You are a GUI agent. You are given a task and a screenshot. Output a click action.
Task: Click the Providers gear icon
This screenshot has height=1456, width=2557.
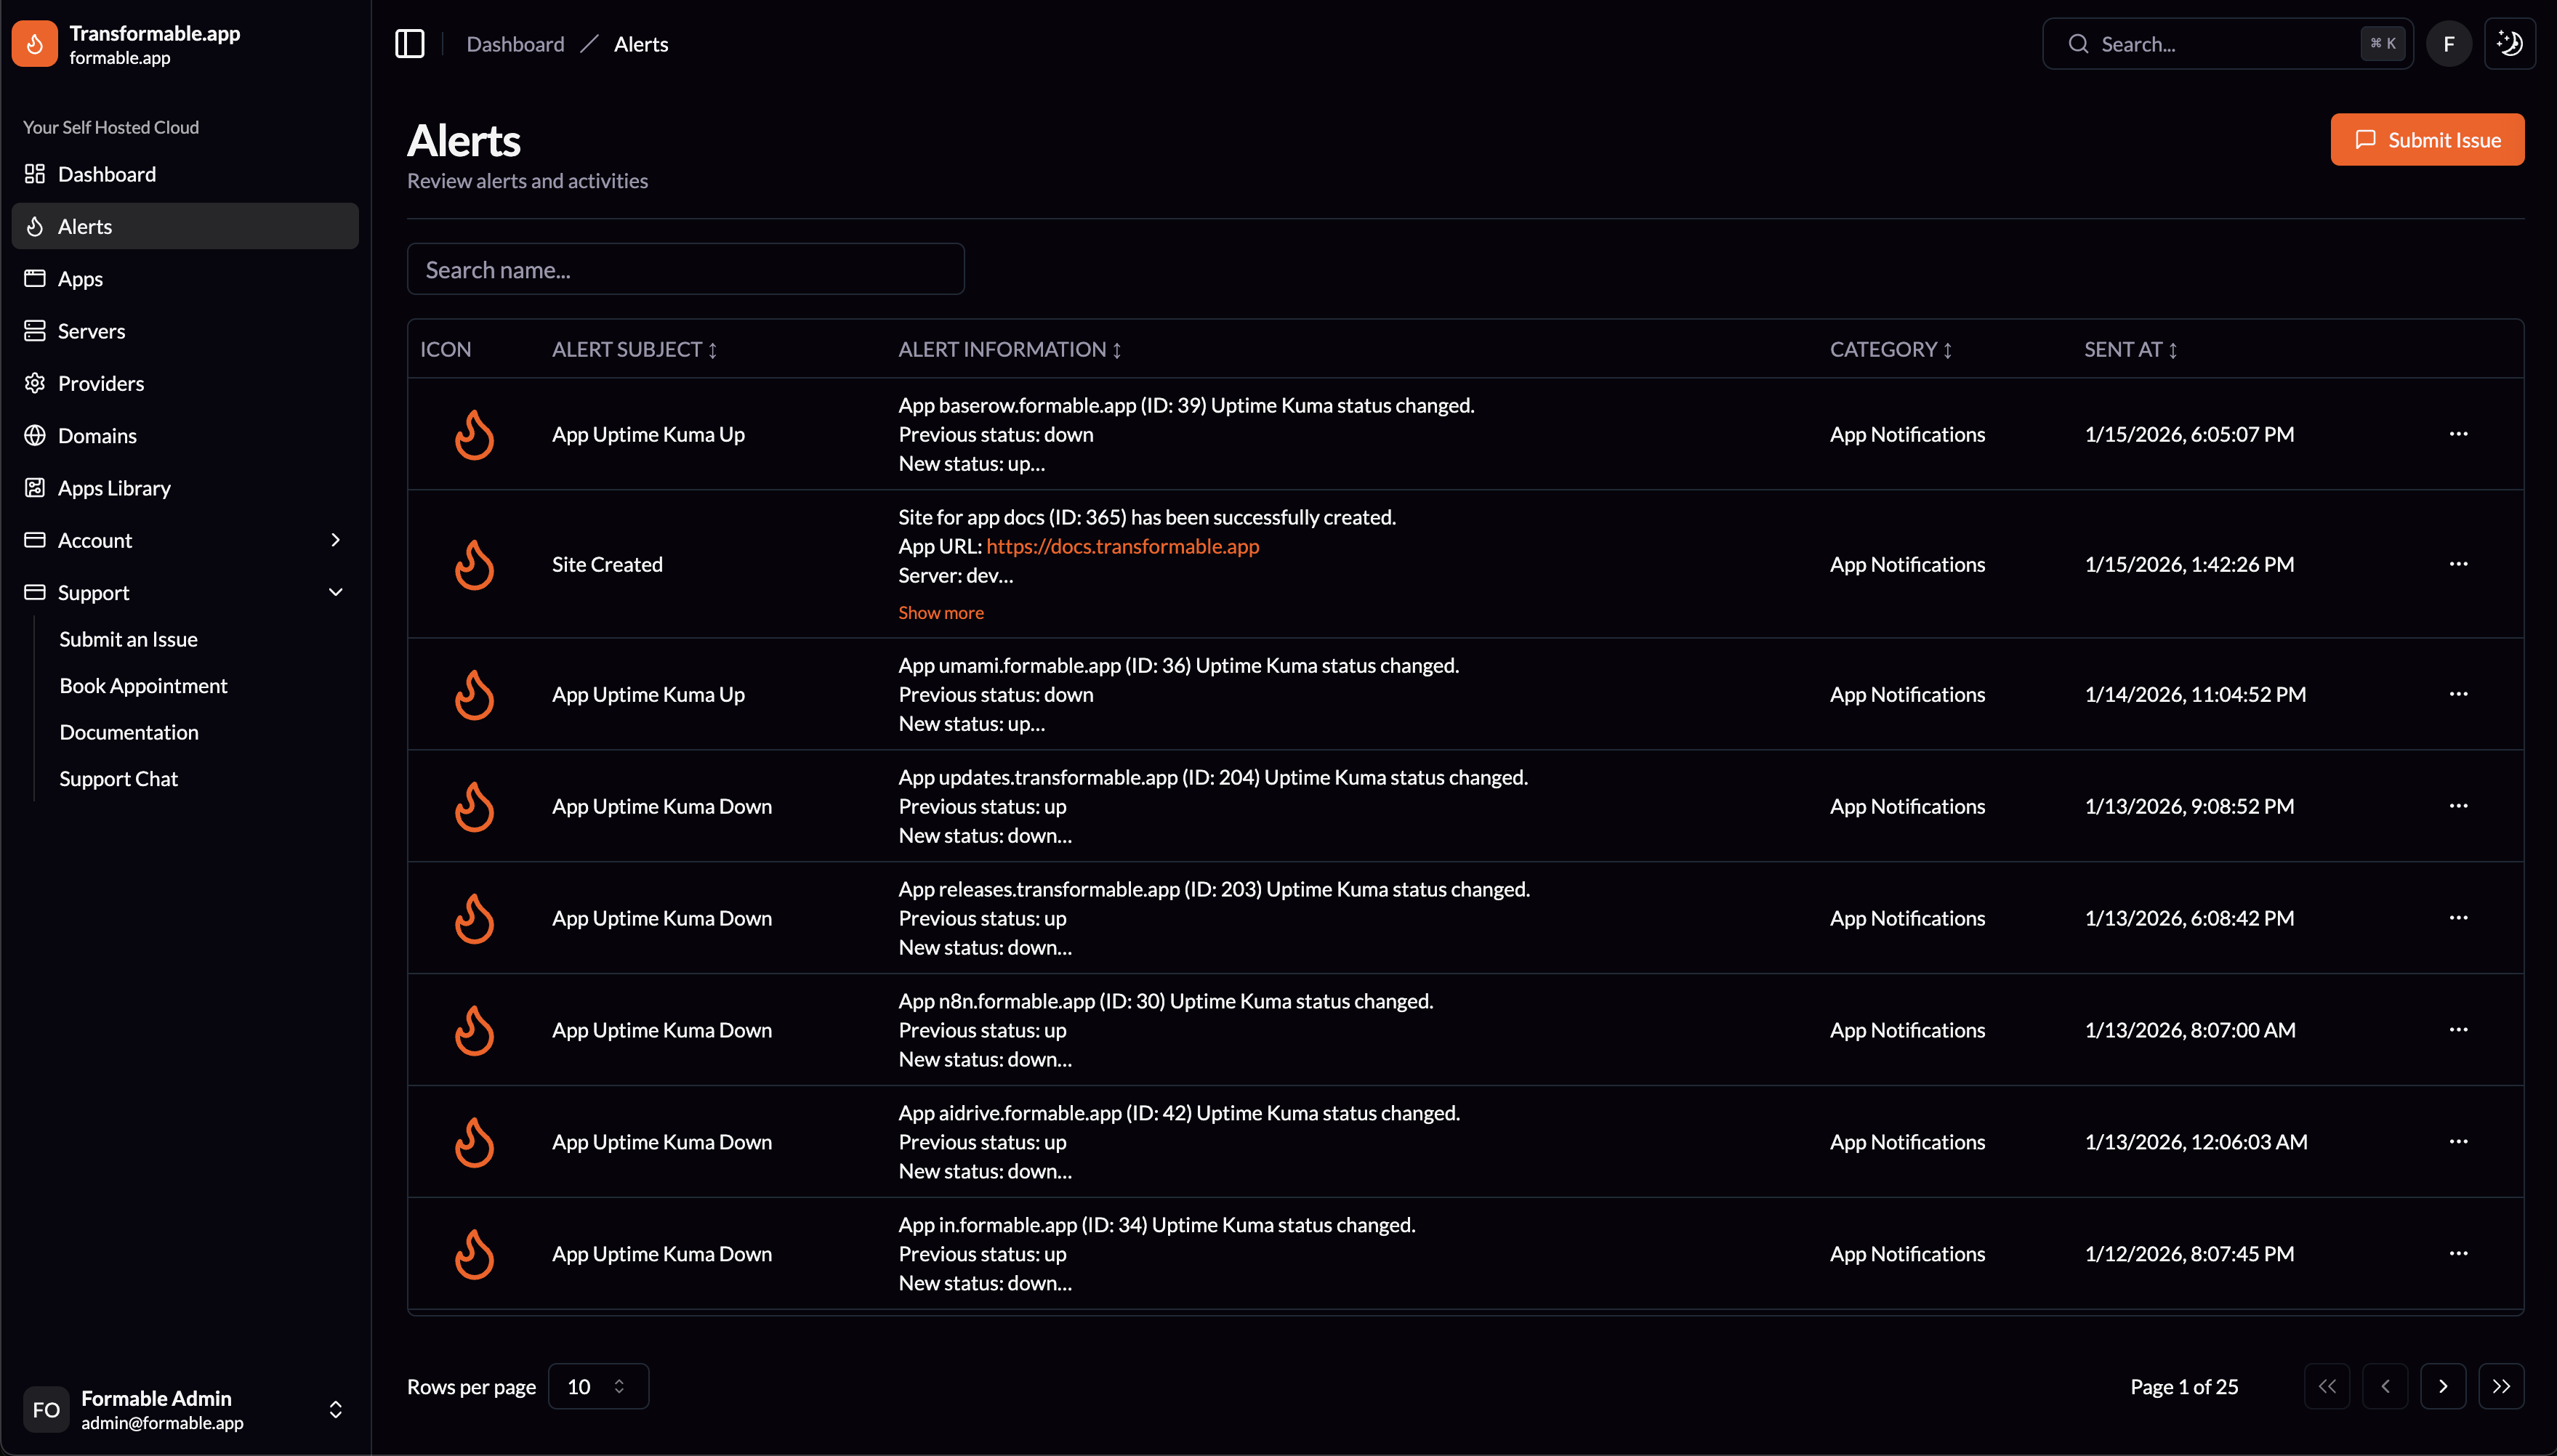pyautogui.click(x=35, y=383)
